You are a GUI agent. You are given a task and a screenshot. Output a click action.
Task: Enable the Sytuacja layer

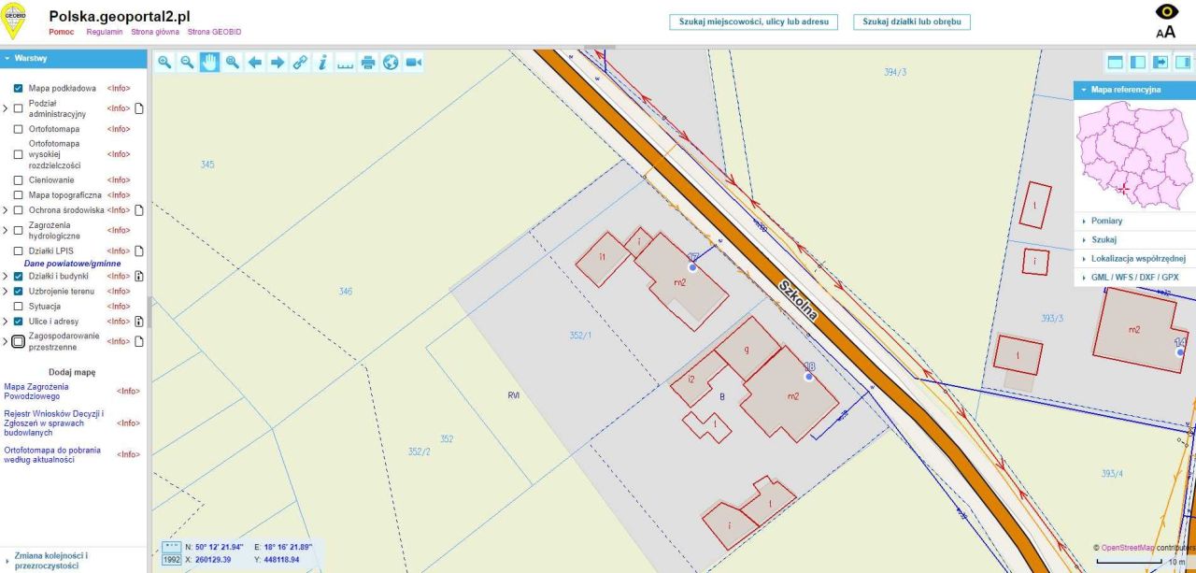point(18,307)
